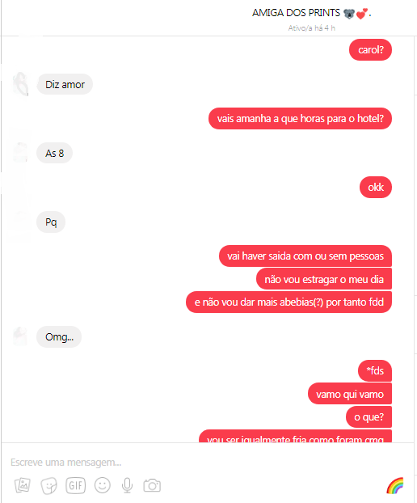Open the sticker picker icon
Screen dimensions: 417x503
[x=48, y=486]
